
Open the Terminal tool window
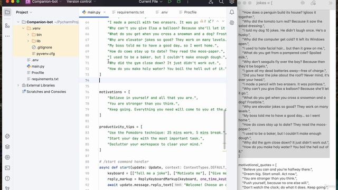[7, 168]
